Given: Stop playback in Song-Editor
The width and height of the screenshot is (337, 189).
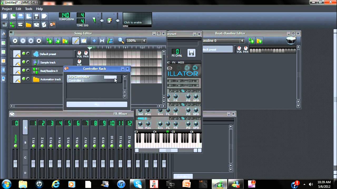Looking at the screenshot, I should (39, 41).
